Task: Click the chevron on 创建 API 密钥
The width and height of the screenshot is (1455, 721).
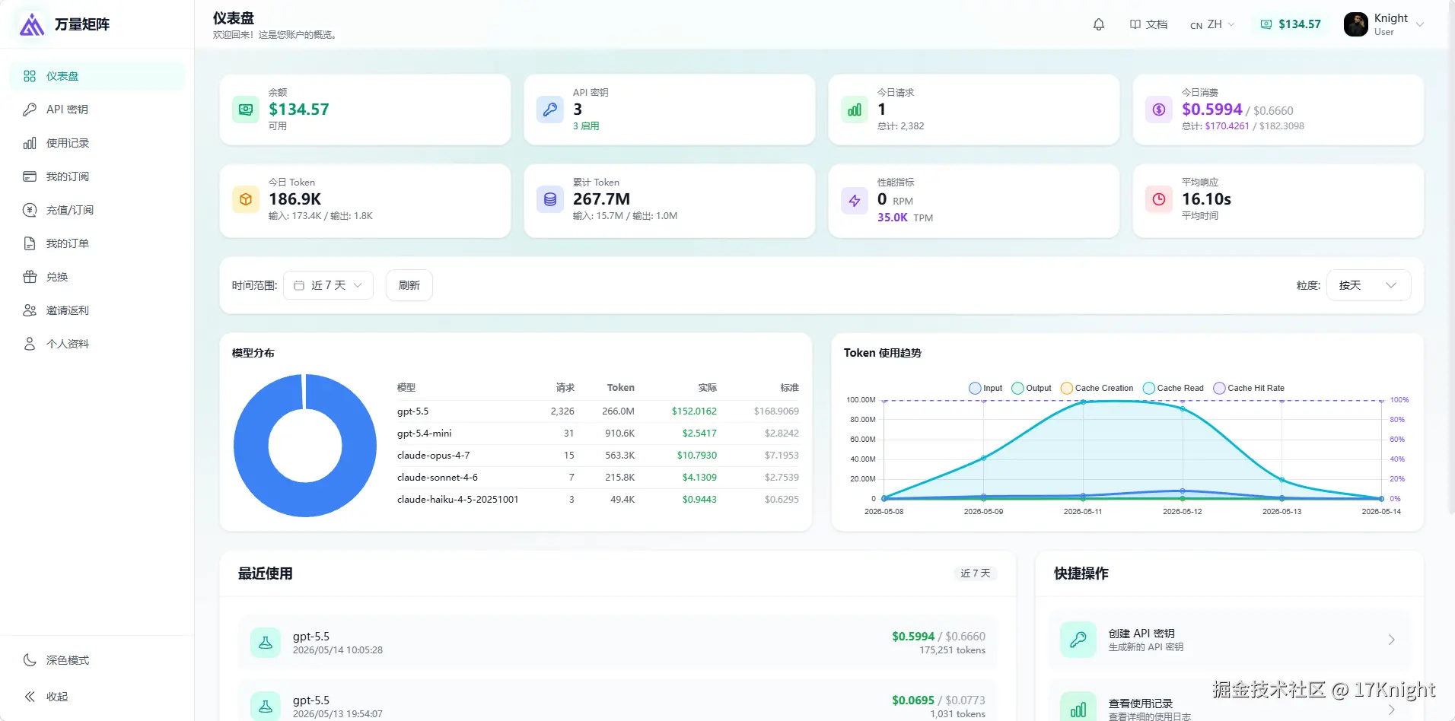Action: coord(1392,640)
